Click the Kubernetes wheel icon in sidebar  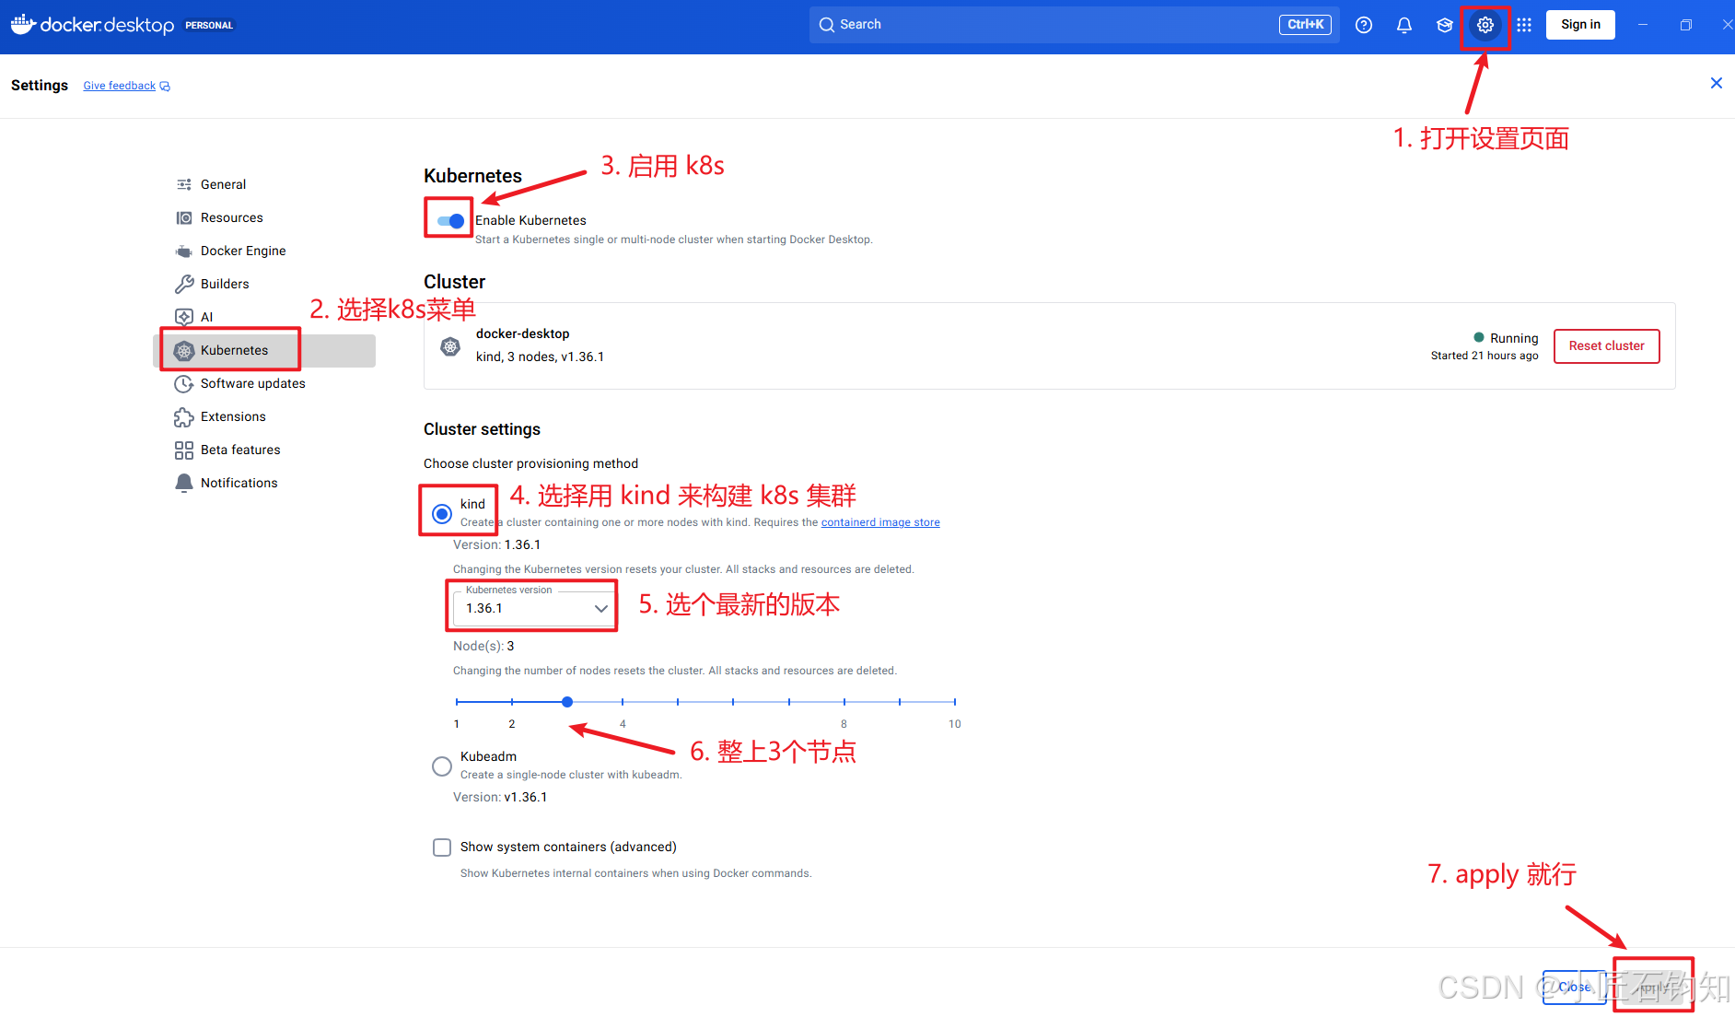[x=184, y=350]
